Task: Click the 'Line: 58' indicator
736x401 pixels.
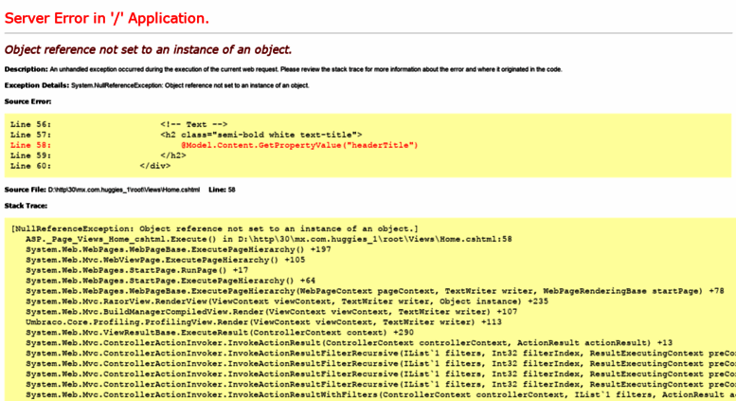Action: [x=222, y=190]
